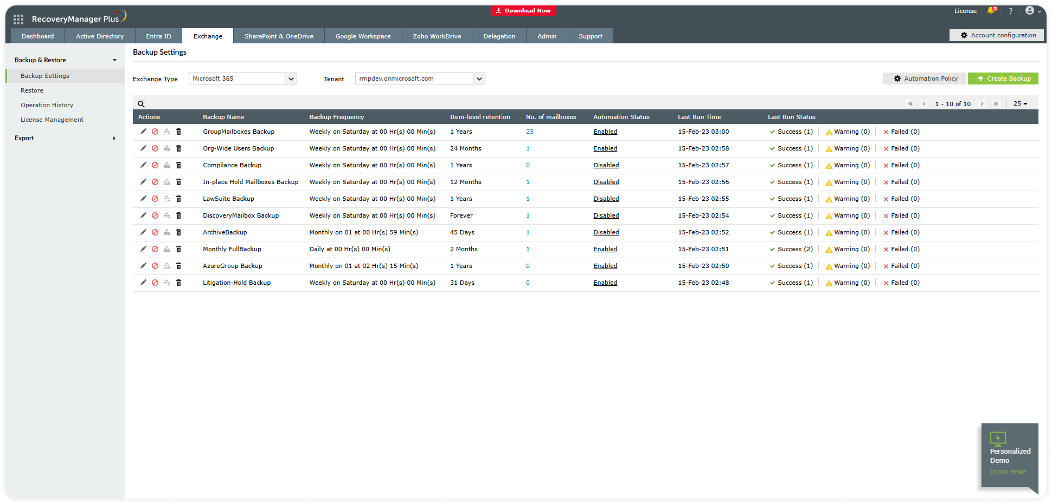Click the help question mark icon
This screenshot has height=504, width=1052.
(x=1010, y=11)
